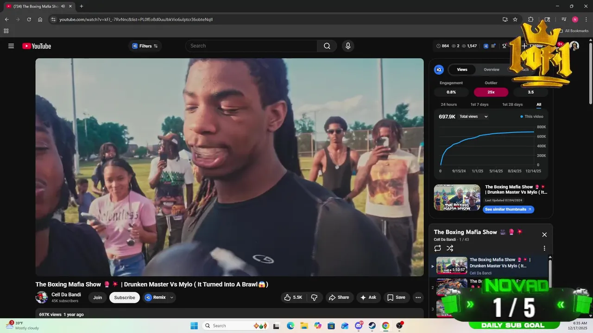Image resolution: width=593 pixels, height=333 pixels.
Task: Open Discord from taskbar
Action: [x=359, y=326]
